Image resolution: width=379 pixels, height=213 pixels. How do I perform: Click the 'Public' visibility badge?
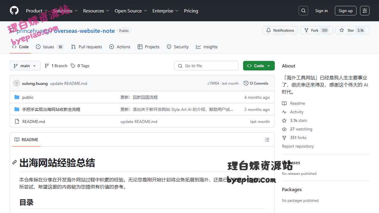124,30
